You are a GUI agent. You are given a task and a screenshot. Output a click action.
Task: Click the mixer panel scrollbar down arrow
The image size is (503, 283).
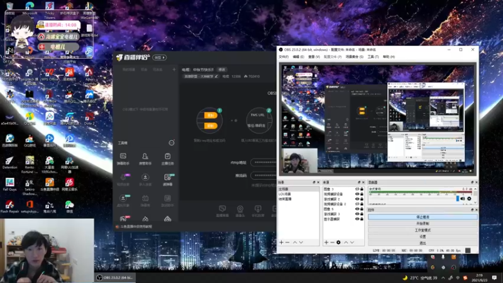coord(475,203)
